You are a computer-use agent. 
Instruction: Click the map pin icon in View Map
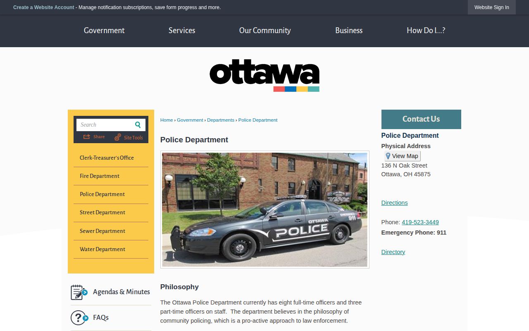[388, 156]
